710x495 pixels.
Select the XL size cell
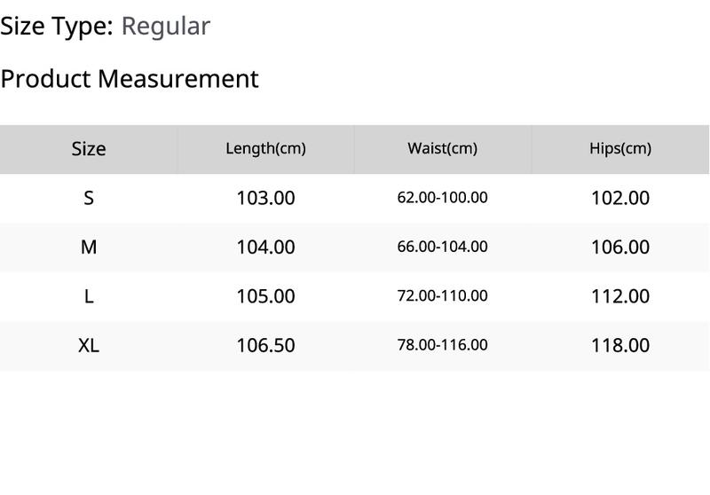pos(89,345)
